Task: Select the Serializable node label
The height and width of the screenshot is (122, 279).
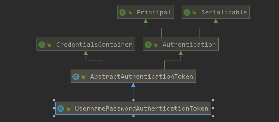Action: [224, 12]
